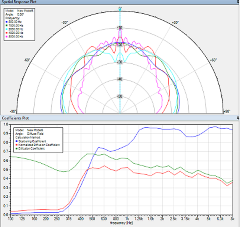Click the 1.25k tick on frequency axis

point(139,219)
